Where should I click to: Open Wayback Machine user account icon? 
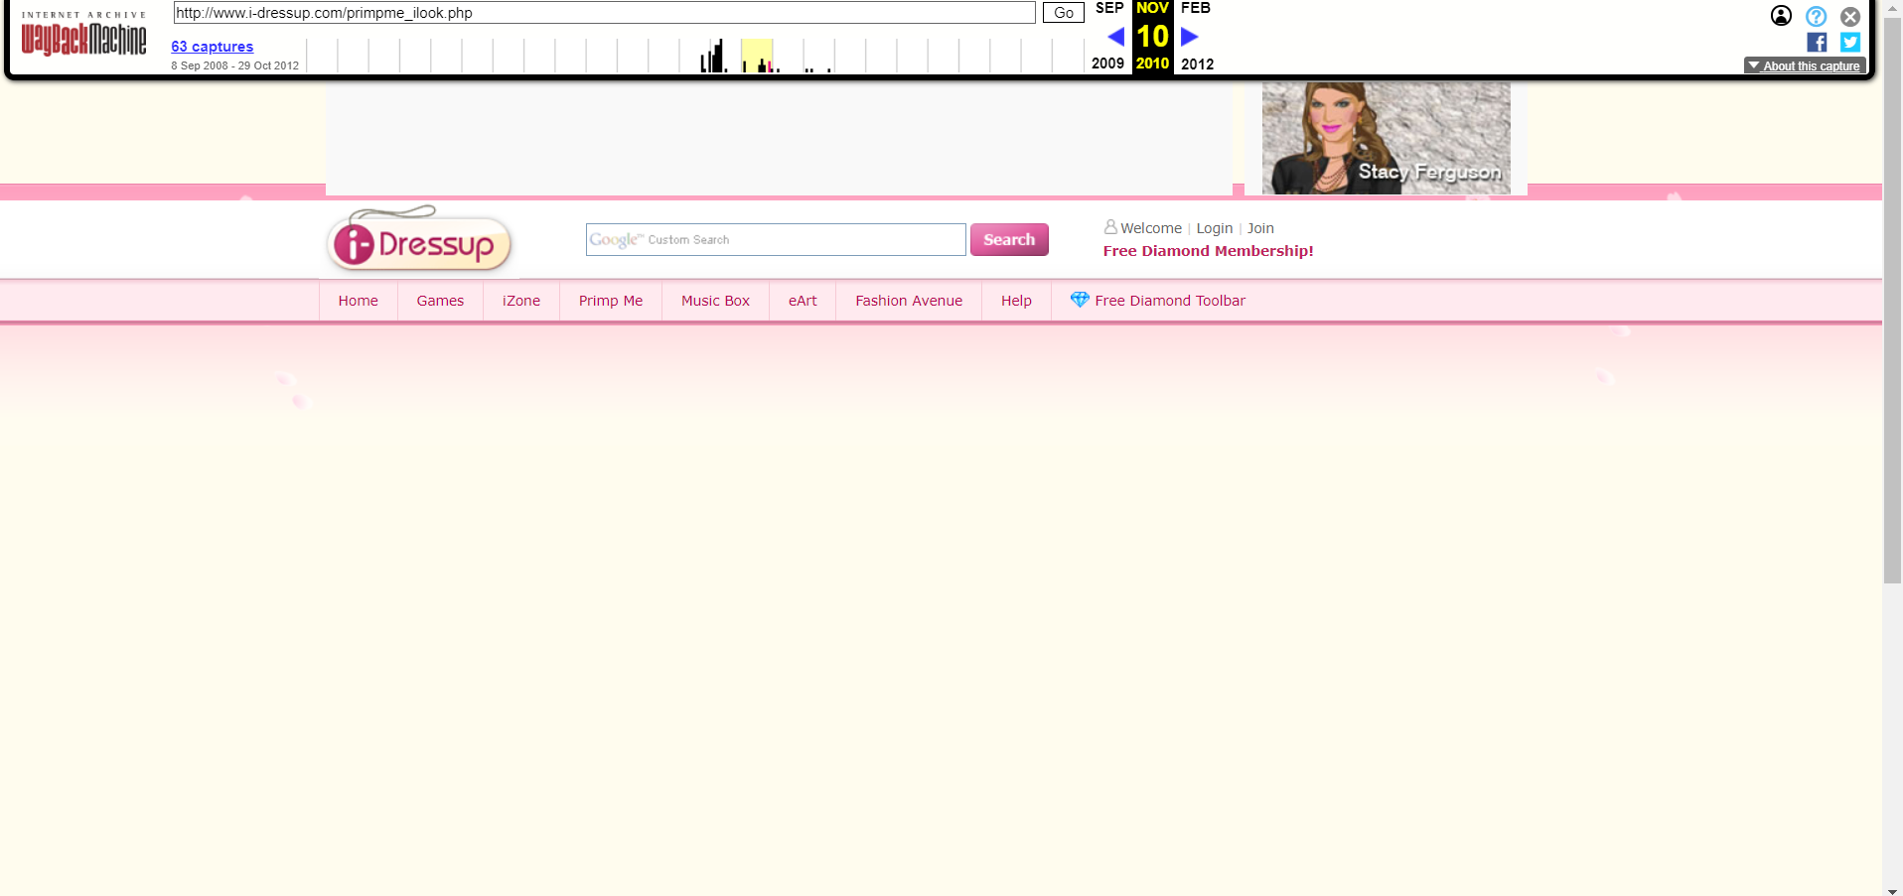(1781, 16)
